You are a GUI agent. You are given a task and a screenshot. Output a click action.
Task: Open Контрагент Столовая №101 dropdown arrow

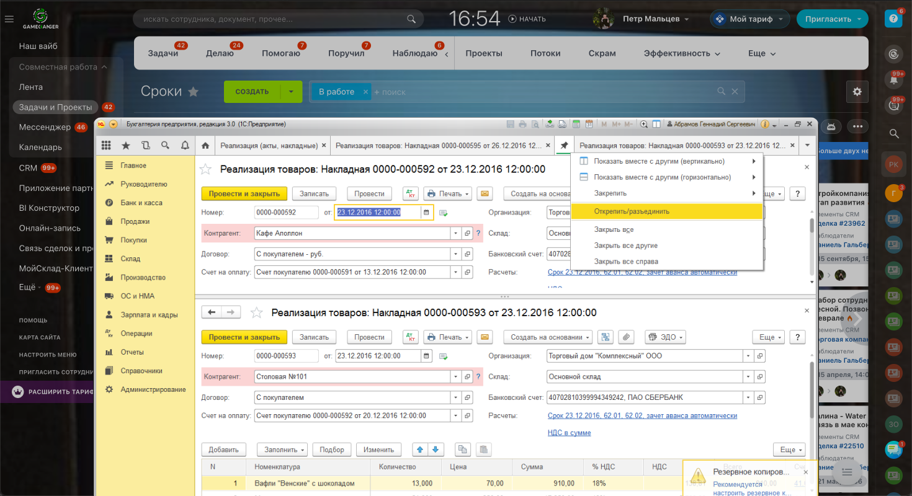point(456,376)
